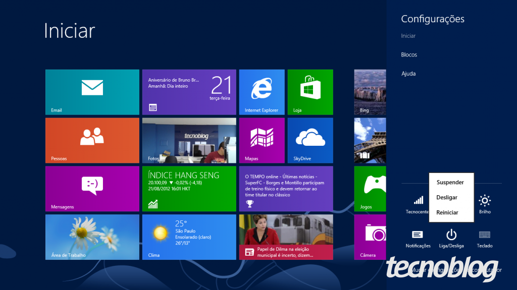Open the Índice Hang Seng finance tile
The width and height of the screenshot is (517, 290).
tap(189, 189)
